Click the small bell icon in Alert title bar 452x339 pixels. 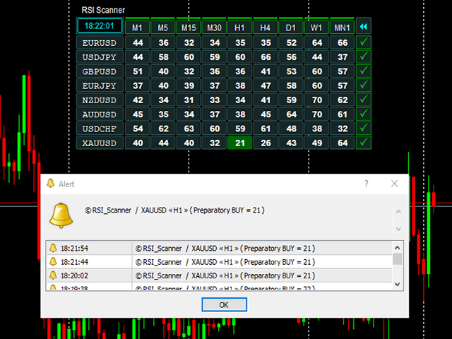tap(50, 184)
